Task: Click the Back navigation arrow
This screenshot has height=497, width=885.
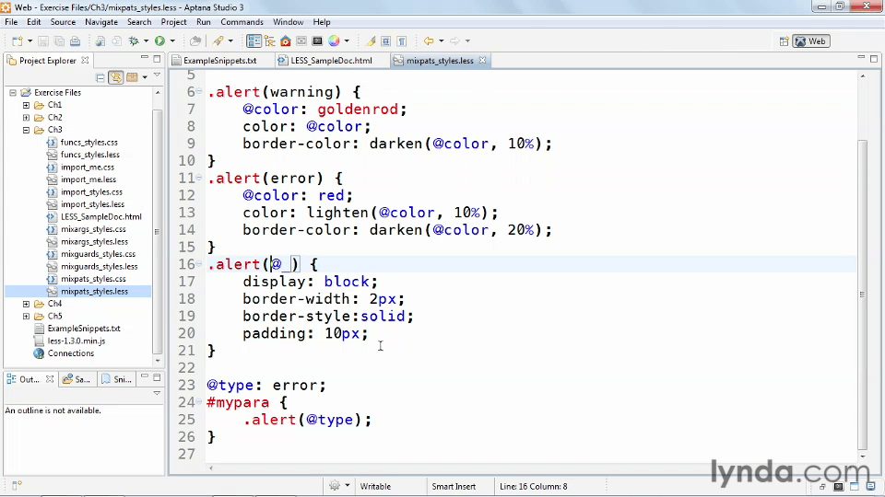Action: tap(429, 41)
